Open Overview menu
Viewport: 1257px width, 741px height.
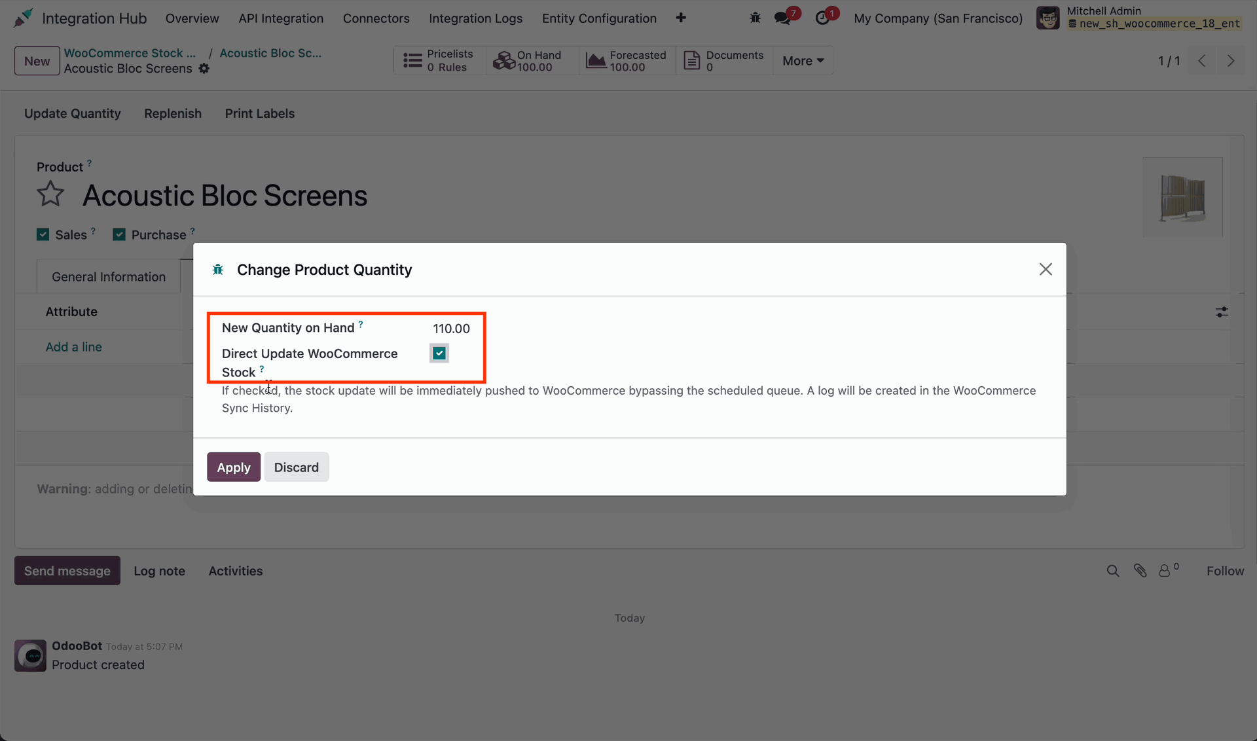[192, 18]
